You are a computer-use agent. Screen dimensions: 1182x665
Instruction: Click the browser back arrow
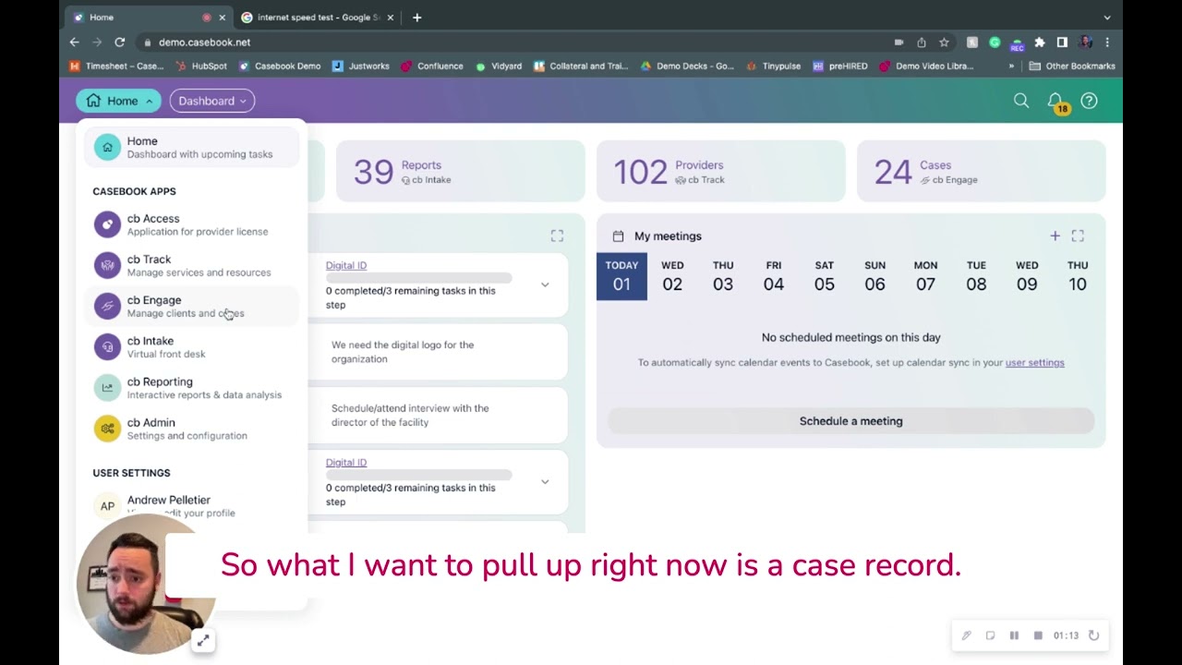point(75,42)
